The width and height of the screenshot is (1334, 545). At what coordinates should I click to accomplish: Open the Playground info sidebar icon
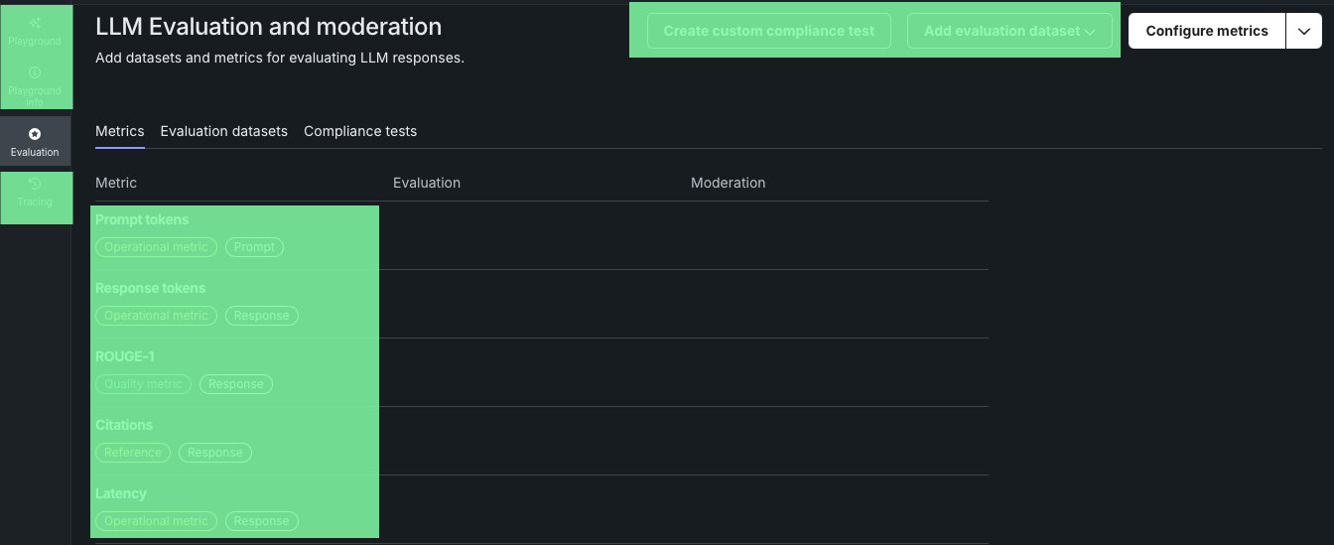(35, 84)
